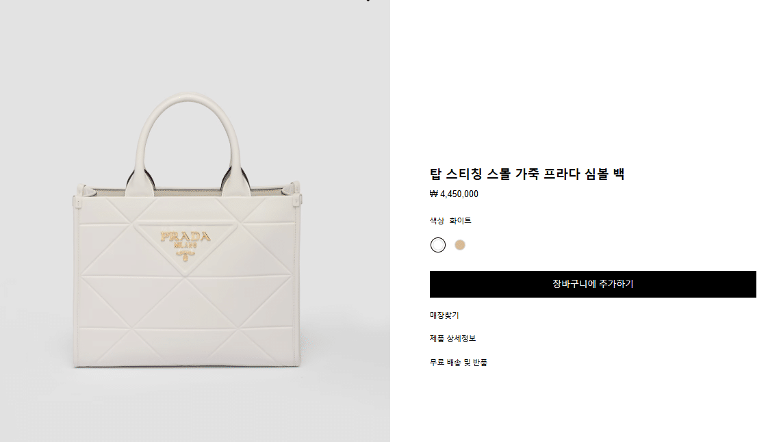Select the white color swatch
This screenshot has height=442, width=781.
tap(438, 245)
